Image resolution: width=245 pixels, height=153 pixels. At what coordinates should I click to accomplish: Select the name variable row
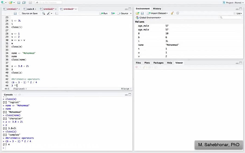coord(189,45)
